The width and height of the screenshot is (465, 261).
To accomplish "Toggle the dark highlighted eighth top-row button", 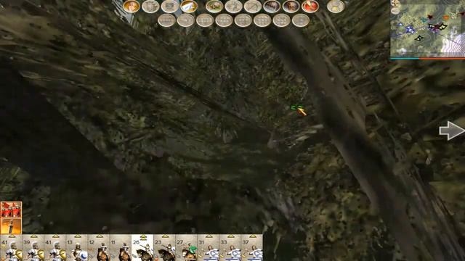I will tap(272, 6).
